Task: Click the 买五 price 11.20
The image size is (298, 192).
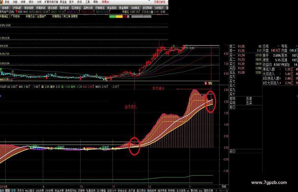Action: (x=241, y=73)
